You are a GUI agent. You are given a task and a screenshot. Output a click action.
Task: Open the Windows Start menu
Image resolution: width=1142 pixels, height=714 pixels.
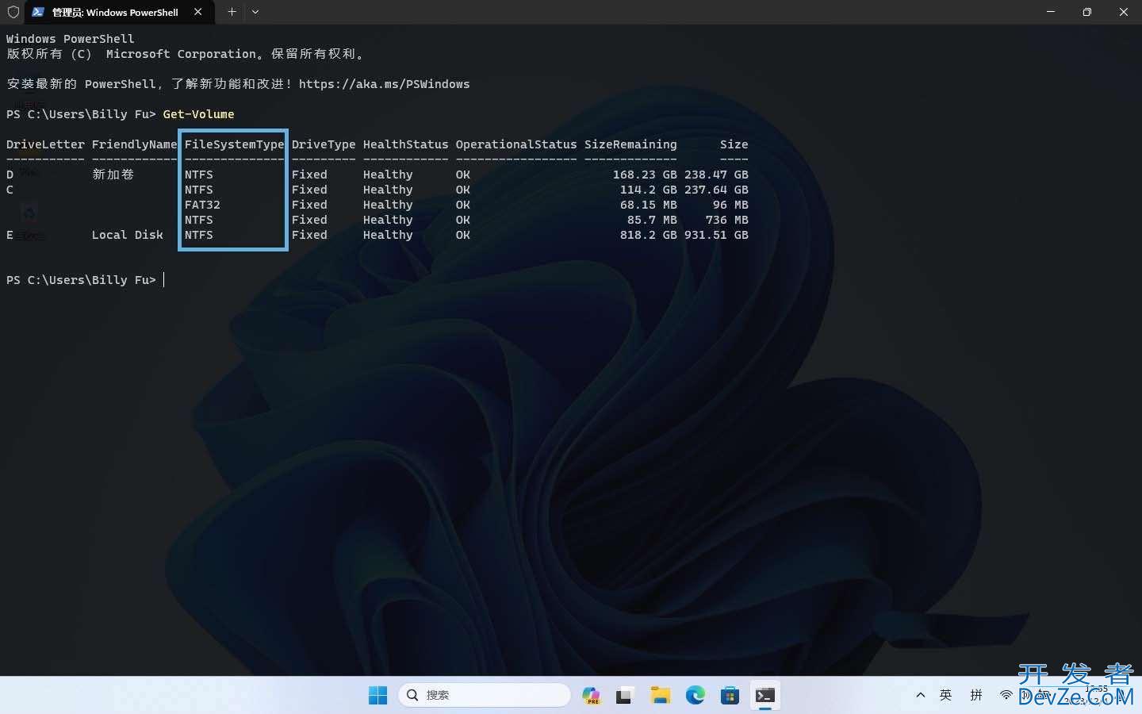point(378,696)
